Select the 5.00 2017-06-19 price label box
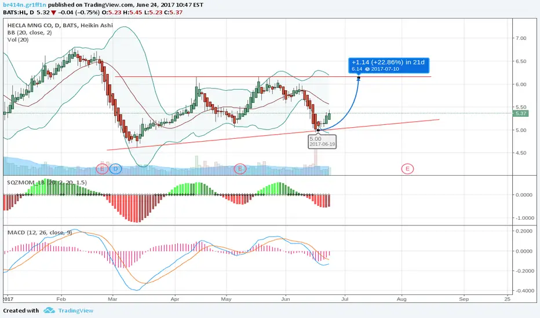The image size is (540, 318). 322,142
